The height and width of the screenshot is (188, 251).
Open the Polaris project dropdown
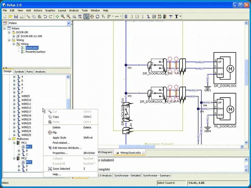tap(68, 23)
